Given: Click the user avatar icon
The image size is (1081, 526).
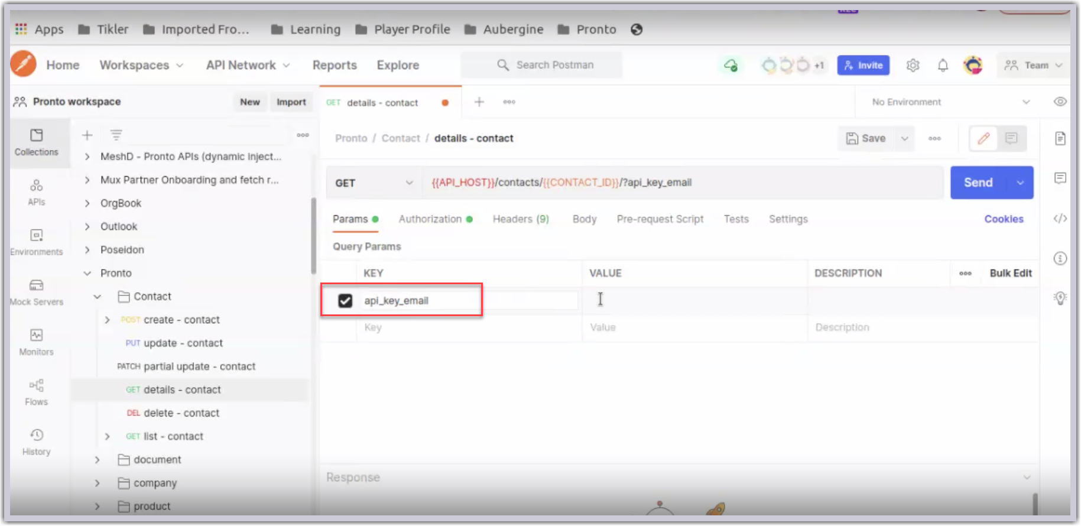Looking at the screenshot, I should (x=973, y=65).
